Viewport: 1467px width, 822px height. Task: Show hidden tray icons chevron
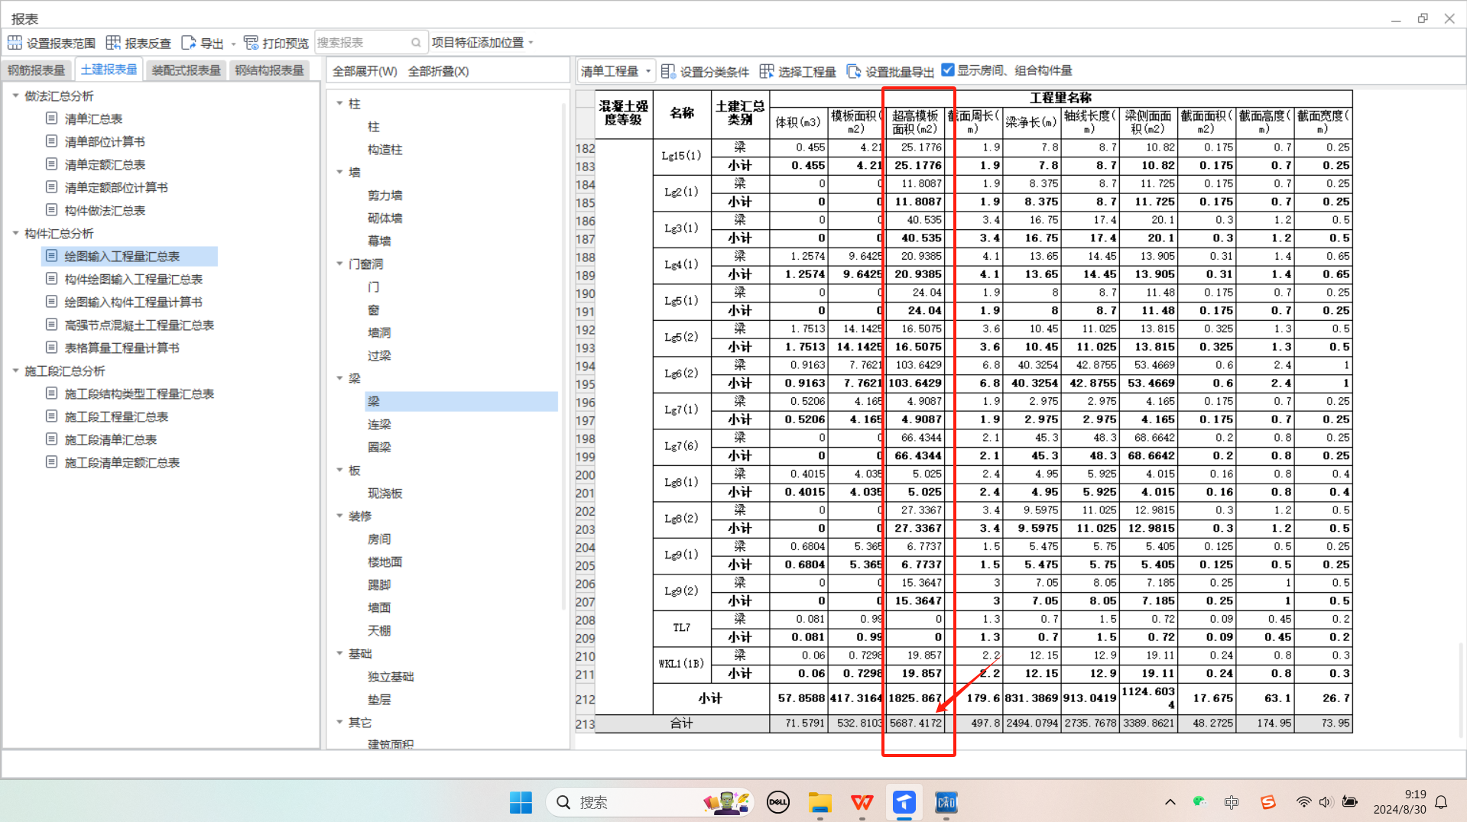1170,802
